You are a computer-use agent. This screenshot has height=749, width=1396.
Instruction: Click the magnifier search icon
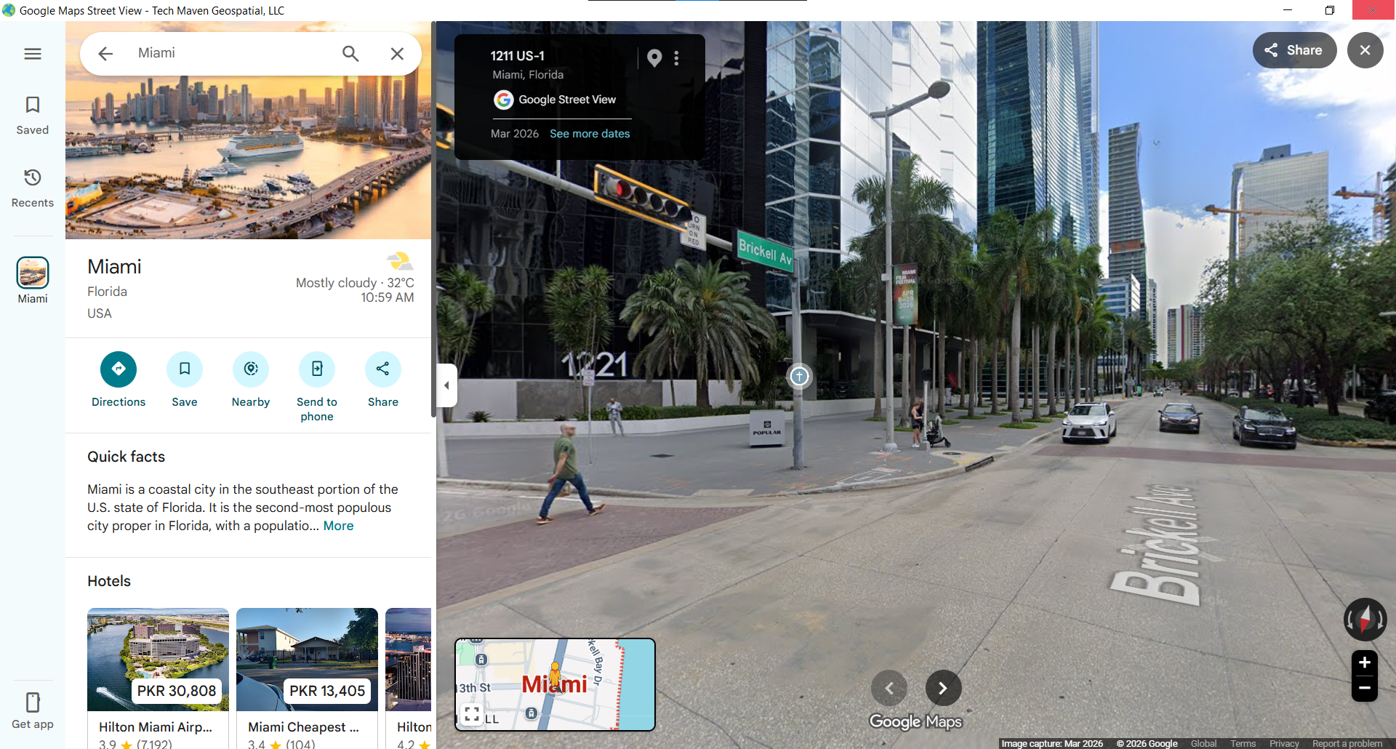coord(350,54)
